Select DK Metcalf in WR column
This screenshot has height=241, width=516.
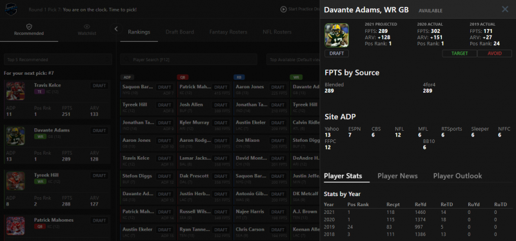coord(305,194)
